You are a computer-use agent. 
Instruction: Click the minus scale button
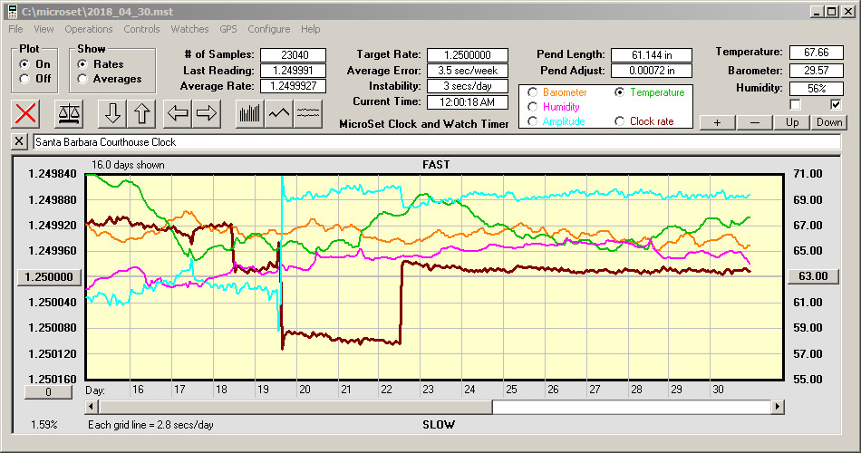754,122
